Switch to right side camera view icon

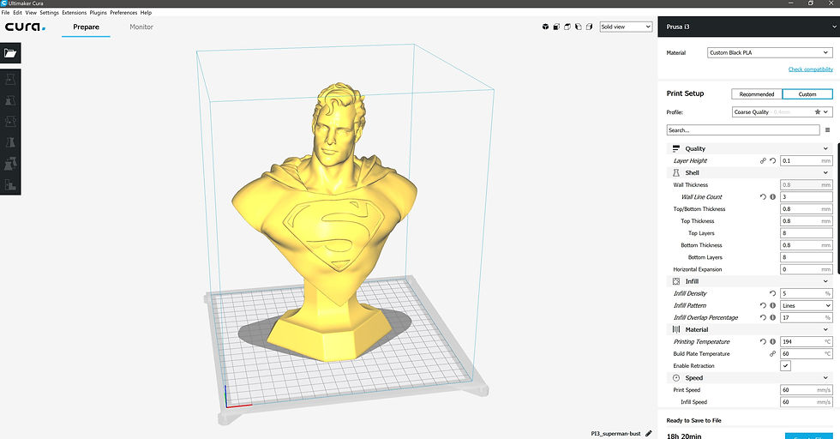pos(590,27)
